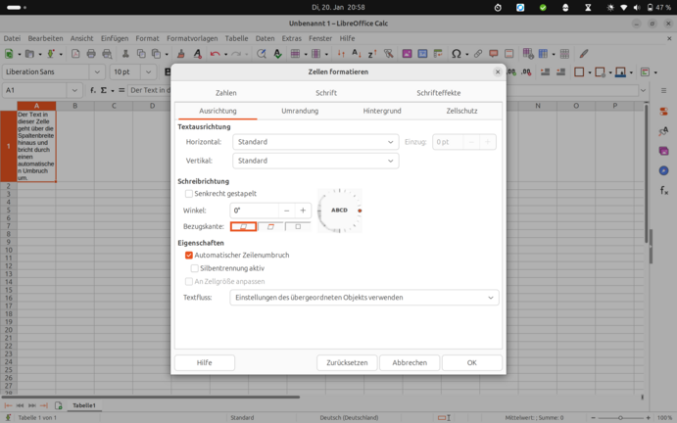Tick the Silbentrennung aktiv checkbox
This screenshot has width=677, height=423.
195,268
